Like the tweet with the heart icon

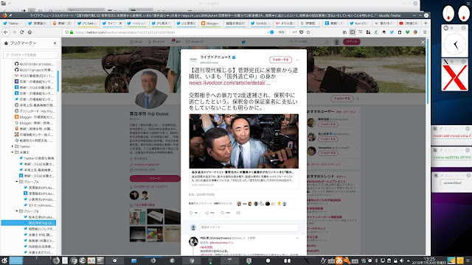[223, 213]
